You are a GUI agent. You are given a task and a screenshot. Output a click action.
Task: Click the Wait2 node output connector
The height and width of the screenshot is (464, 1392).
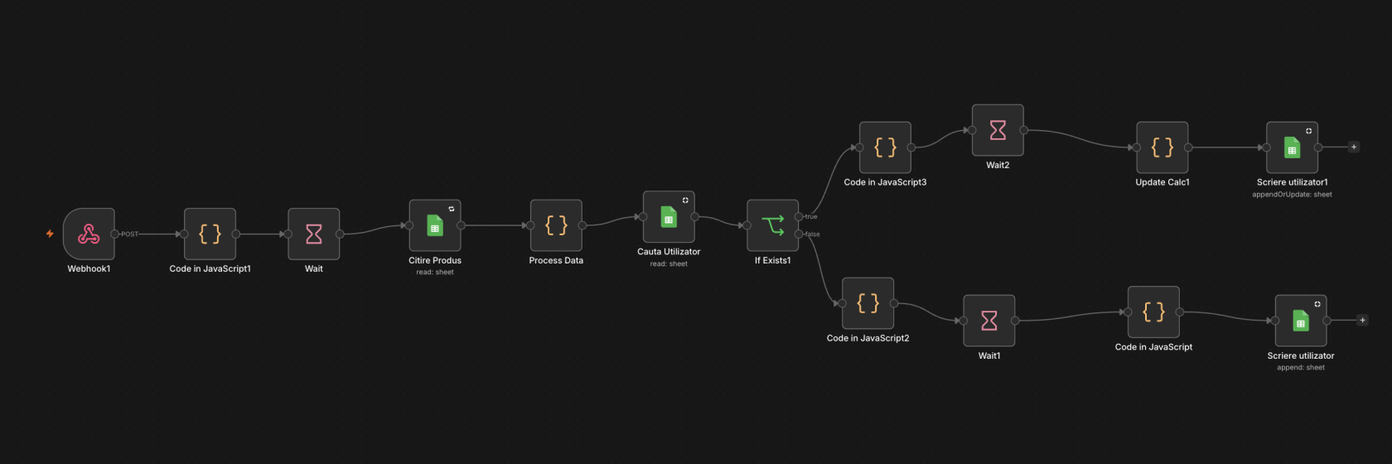click(1024, 130)
